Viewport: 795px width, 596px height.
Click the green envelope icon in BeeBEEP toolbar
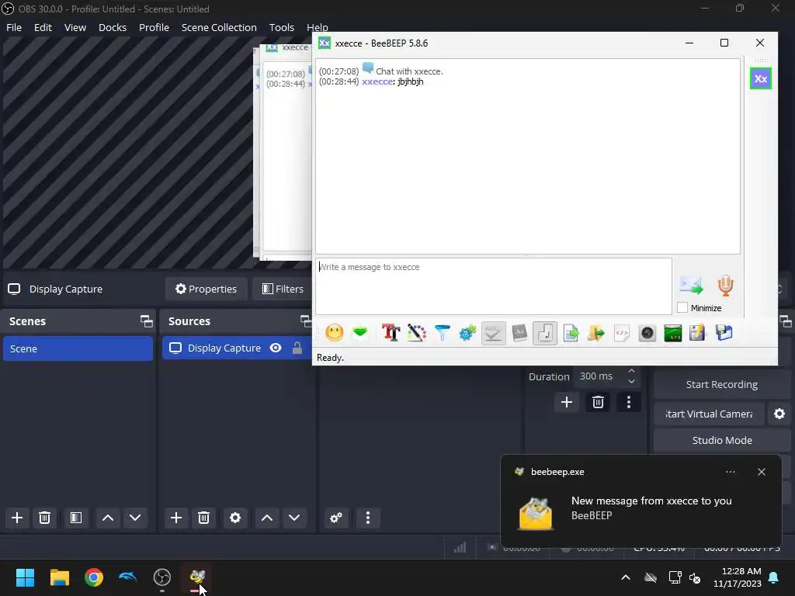pos(360,333)
